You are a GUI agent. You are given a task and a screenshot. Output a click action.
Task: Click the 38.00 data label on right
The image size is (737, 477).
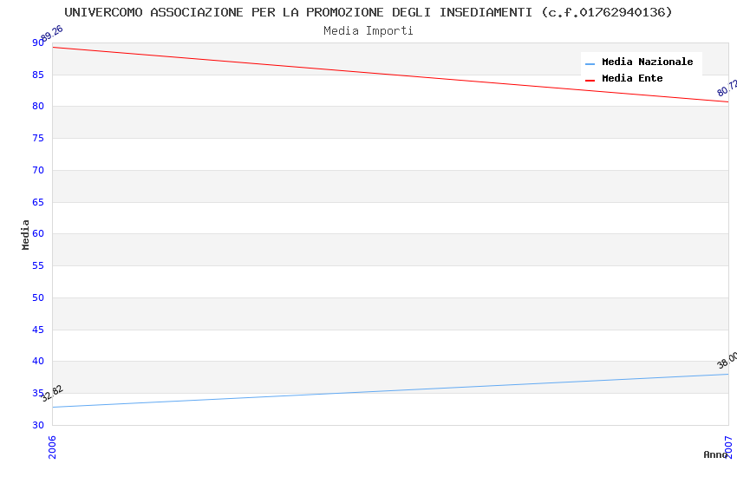pyautogui.click(x=727, y=360)
